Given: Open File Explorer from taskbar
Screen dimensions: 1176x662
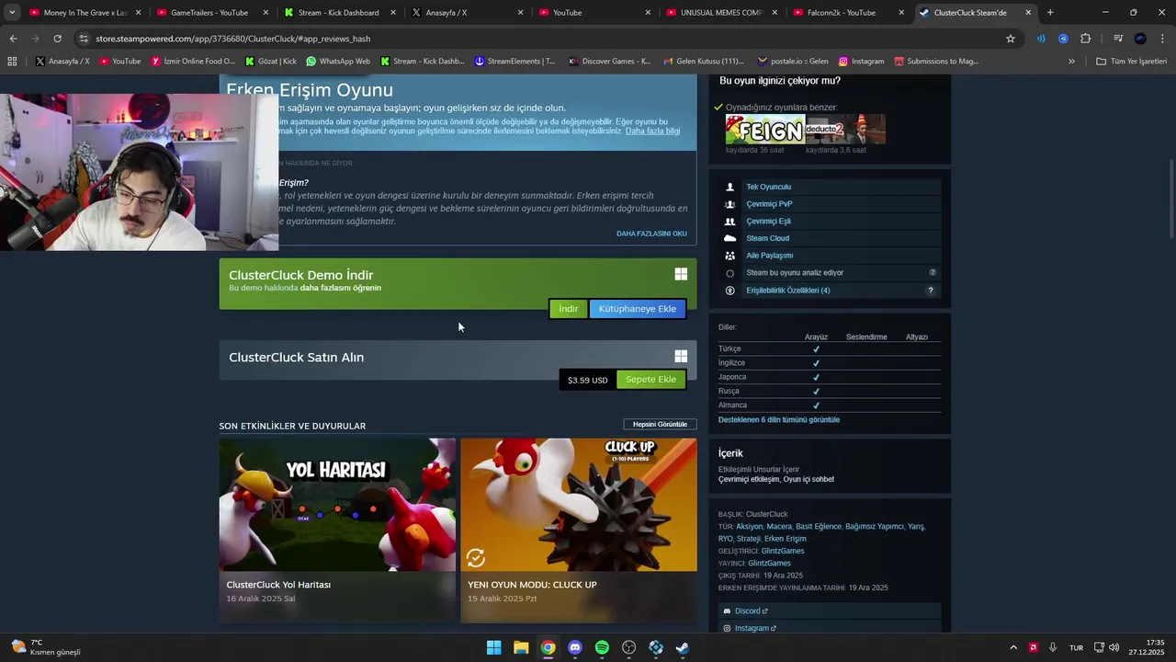Looking at the screenshot, I should coord(521,647).
